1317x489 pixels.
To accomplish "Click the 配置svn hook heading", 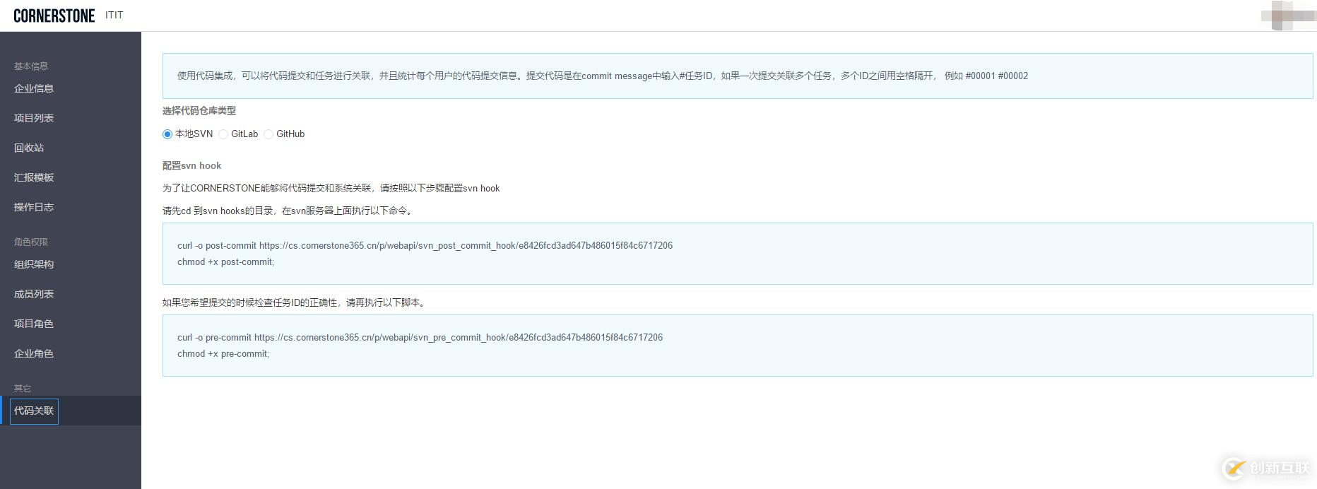I will [191, 165].
